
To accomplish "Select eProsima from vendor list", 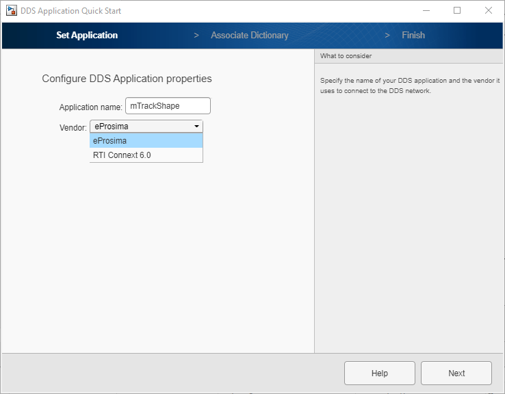I will 146,141.
